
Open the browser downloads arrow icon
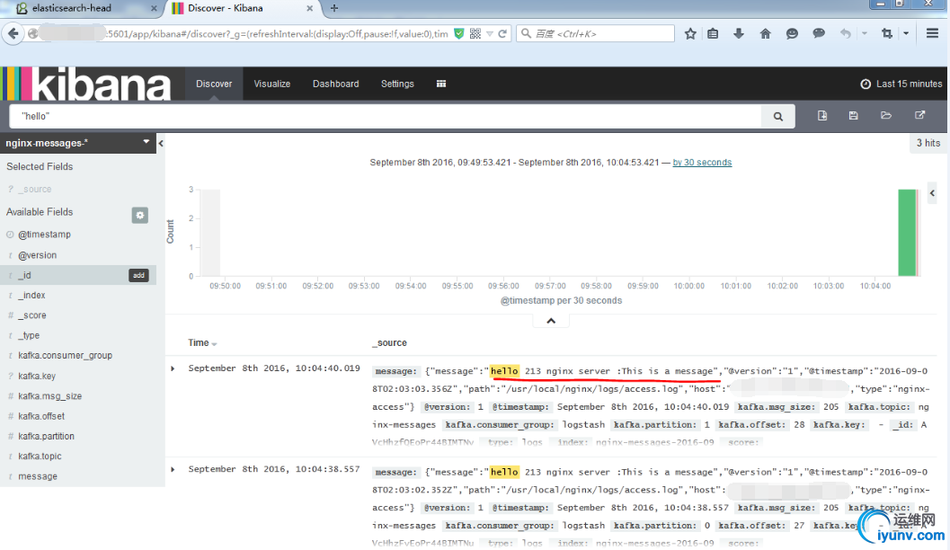pyautogui.click(x=739, y=34)
